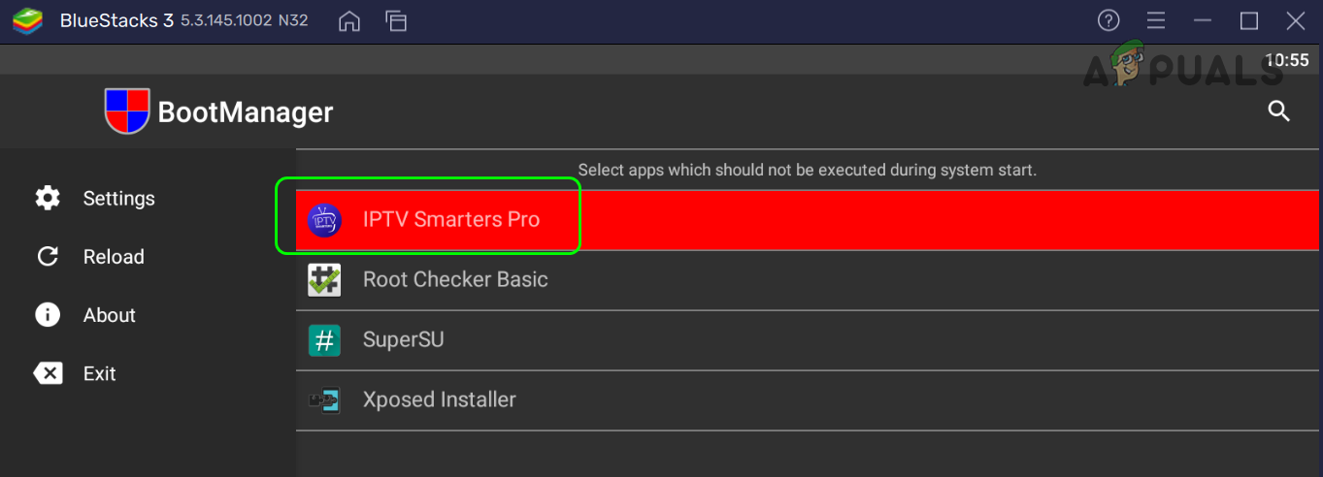Click the Settings gear icon
Viewport: 1323px width, 477px height.
pyautogui.click(x=48, y=198)
